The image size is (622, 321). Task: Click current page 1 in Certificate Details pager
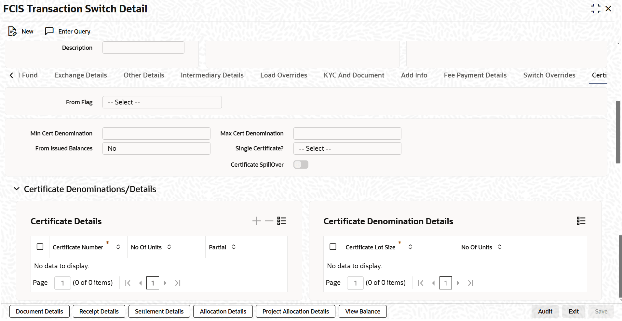coord(153,283)
